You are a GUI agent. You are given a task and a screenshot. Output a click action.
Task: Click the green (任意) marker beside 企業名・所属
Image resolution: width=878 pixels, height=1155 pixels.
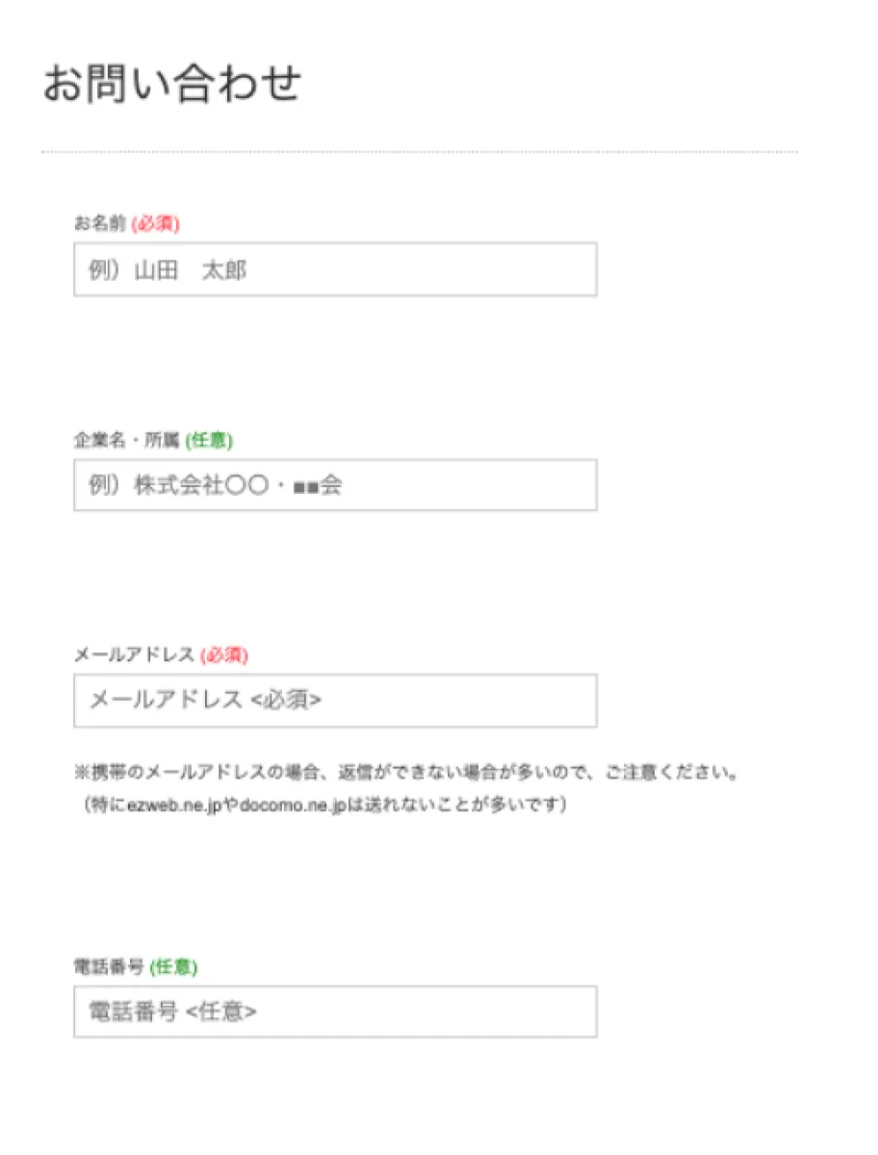click(209, 441)
